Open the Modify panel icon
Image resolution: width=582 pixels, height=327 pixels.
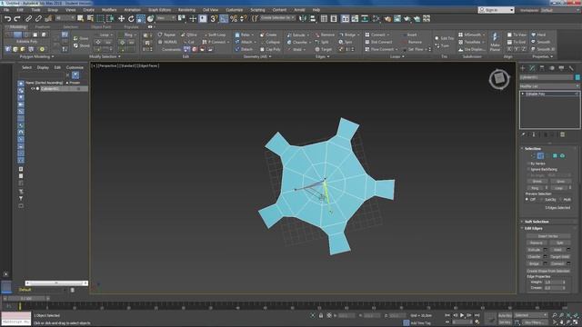[x=532, y=68]
